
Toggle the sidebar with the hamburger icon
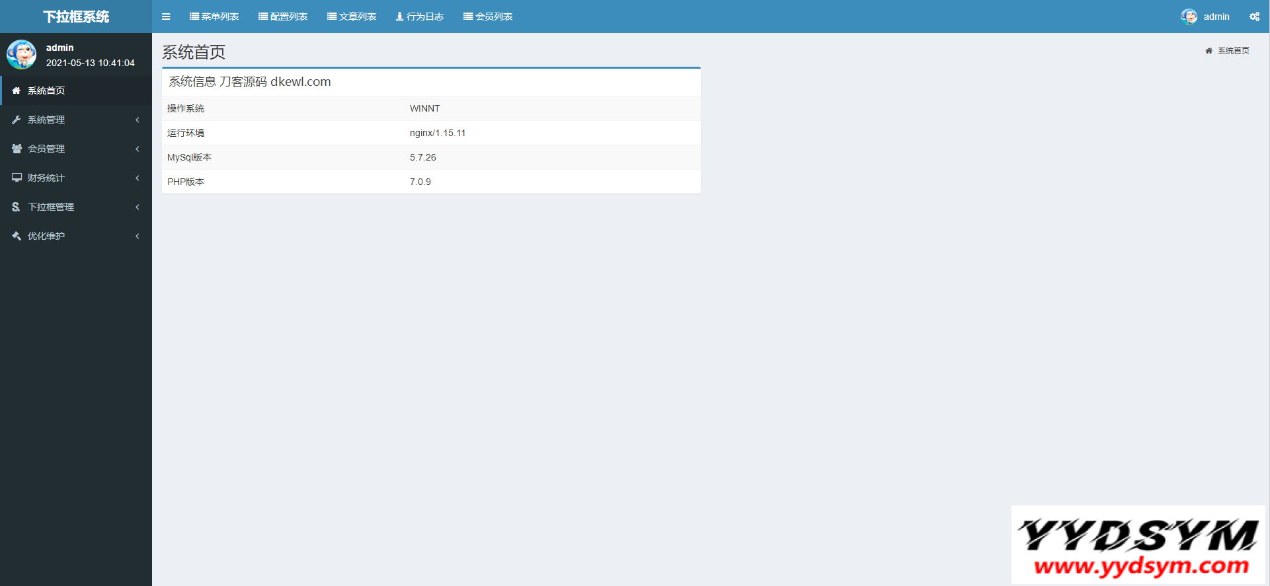click(x=166, y=17)
